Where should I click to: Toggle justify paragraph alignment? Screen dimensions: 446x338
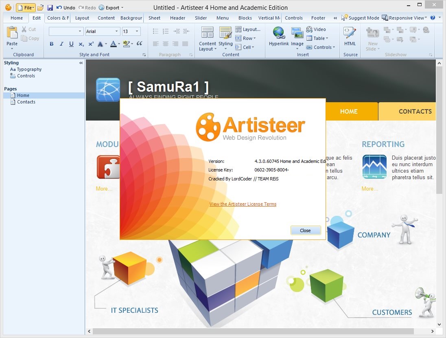pyautogui.click(x=185, y=44)
